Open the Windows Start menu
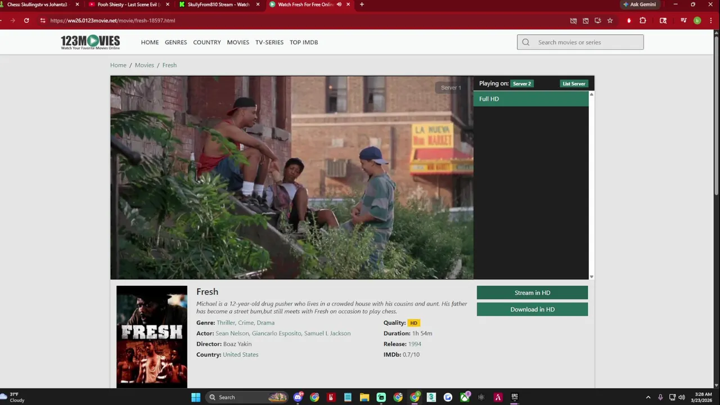This screenshot has height=405, width=720. point(196,397)
